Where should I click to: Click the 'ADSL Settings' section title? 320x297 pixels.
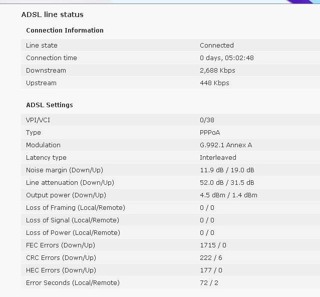pos(50,105)
